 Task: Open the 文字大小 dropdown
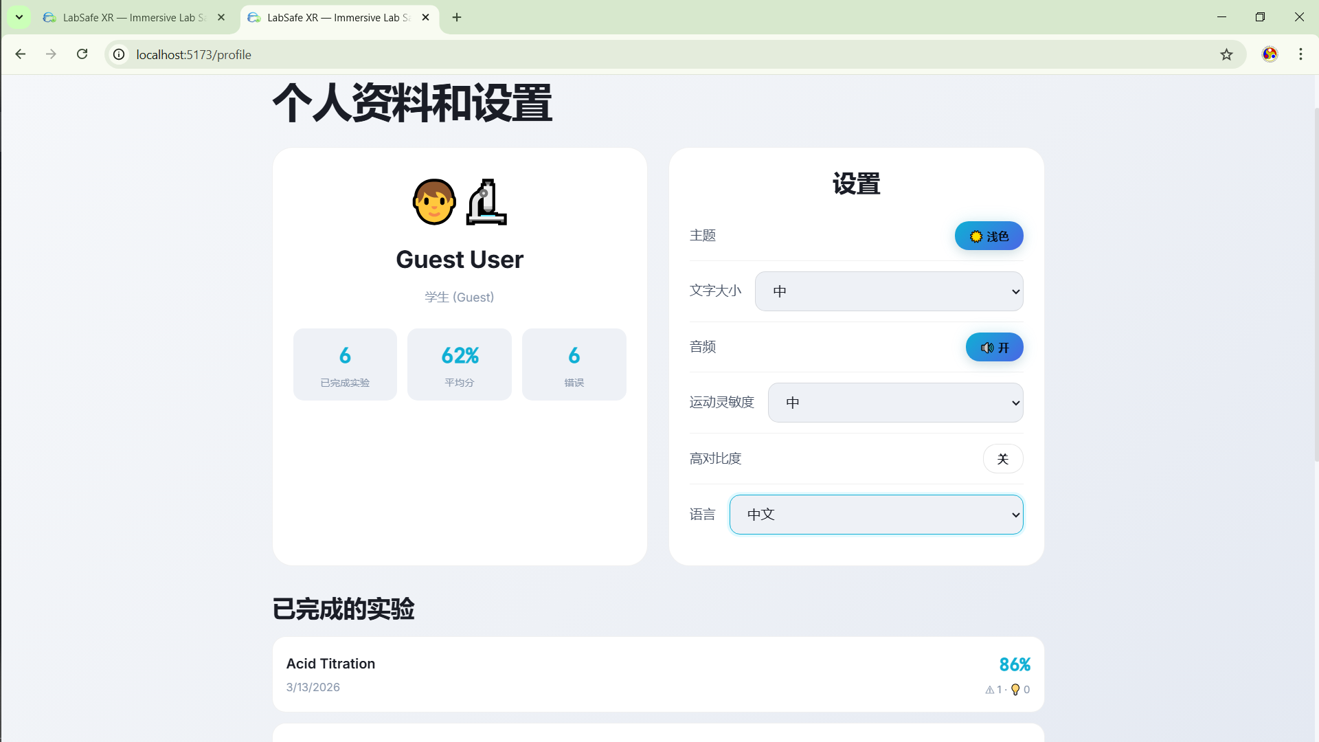(x=888, y=291)
